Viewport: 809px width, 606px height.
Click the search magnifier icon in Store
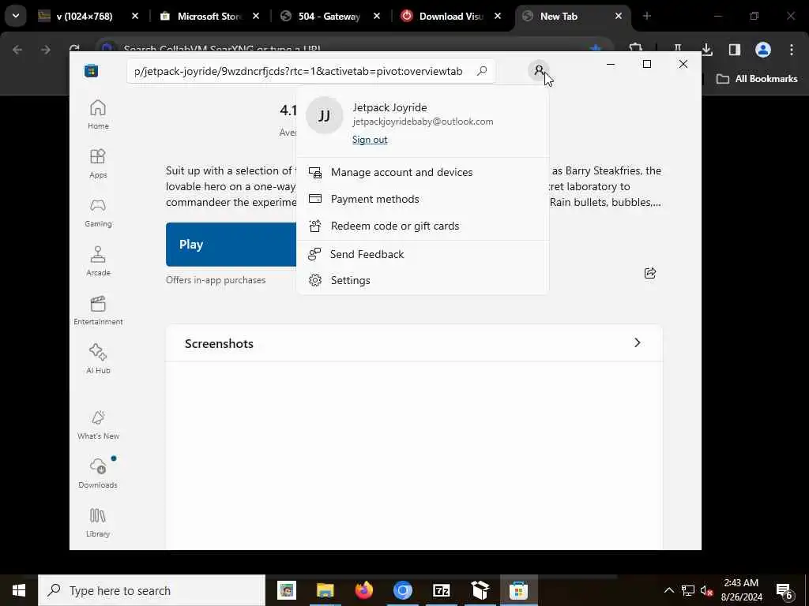[x=482, y=70]
